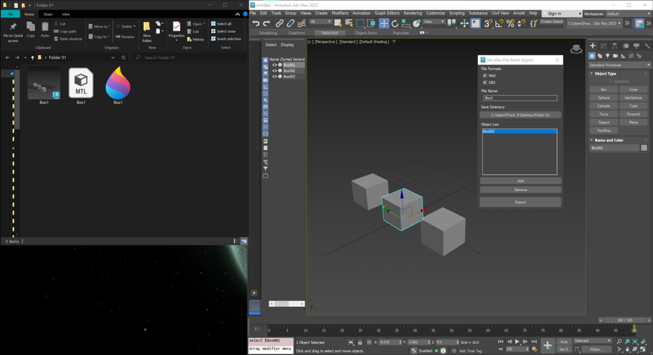The height and width of the screenshot is (355, 653).
Task: Activate Bind to Space Warp tool
Action: click(301, 23)
